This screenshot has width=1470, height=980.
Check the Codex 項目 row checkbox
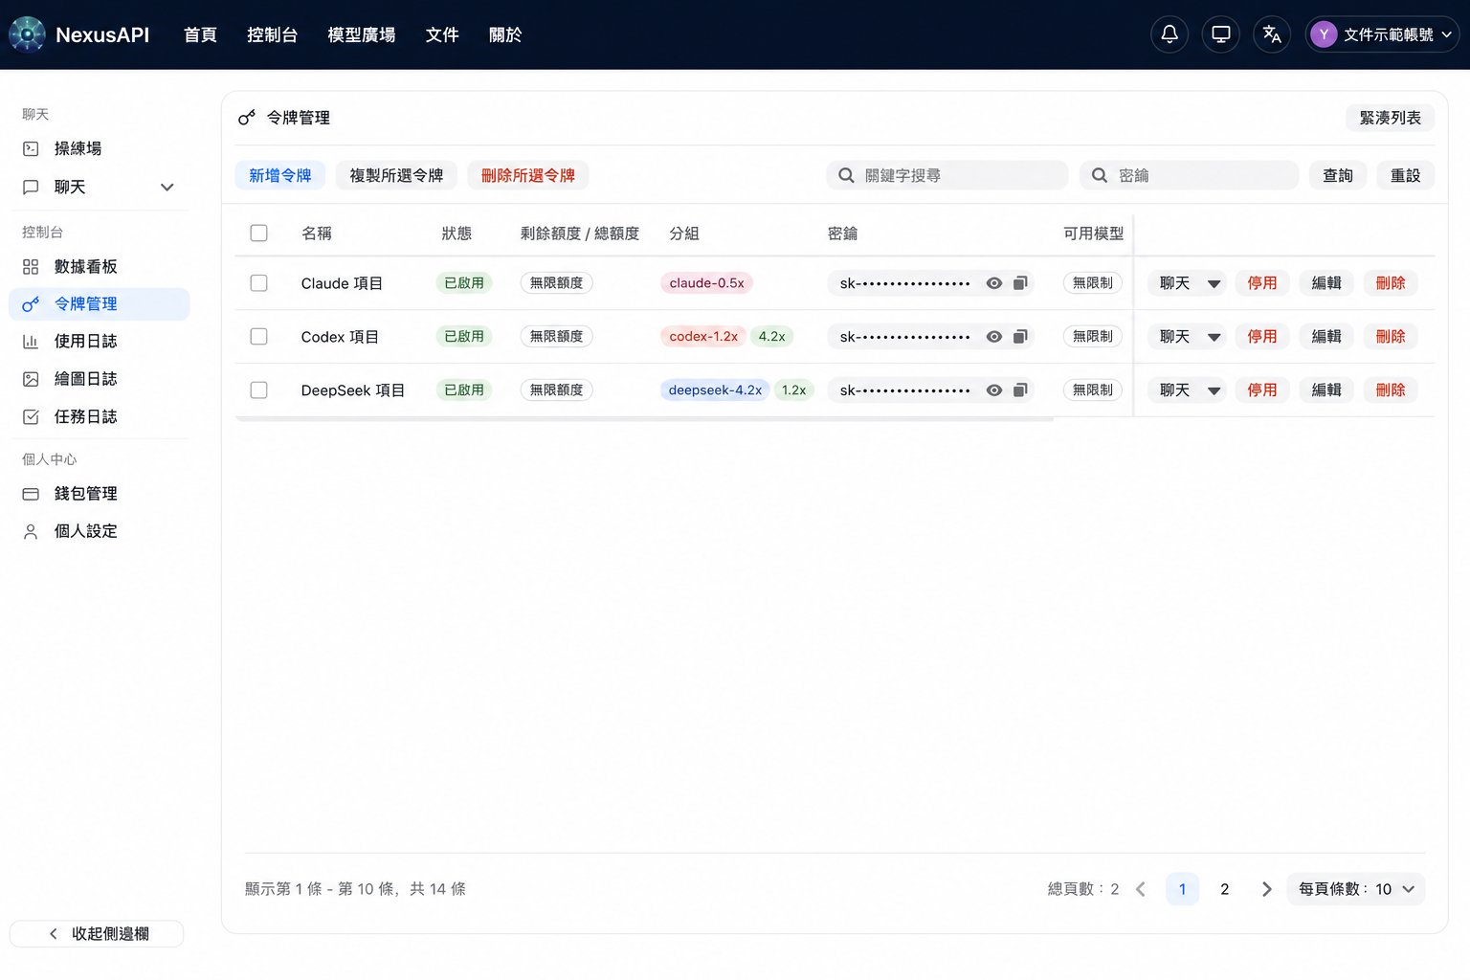click(x=258, y=337)
